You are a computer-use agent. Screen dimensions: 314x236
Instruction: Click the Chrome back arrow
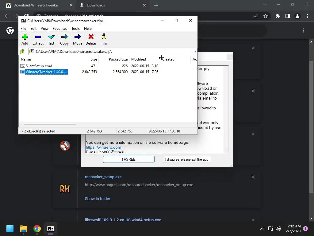click(x=7, y=16)
